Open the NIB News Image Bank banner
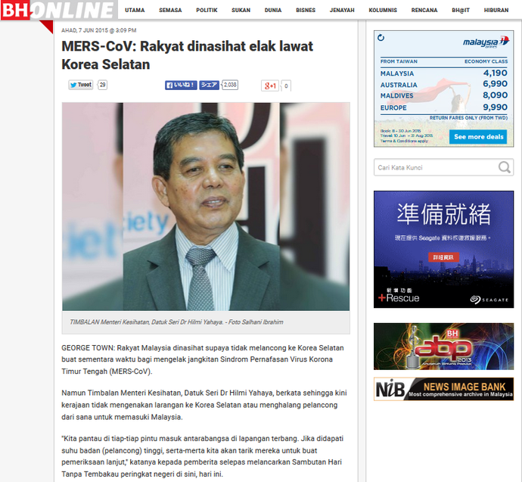The width and height of the screenshot is (522, 482). 443,389
